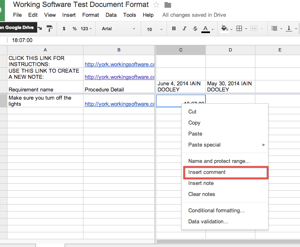Open Data validation...
Screen dimensions: 300x247
pos(225,222)
